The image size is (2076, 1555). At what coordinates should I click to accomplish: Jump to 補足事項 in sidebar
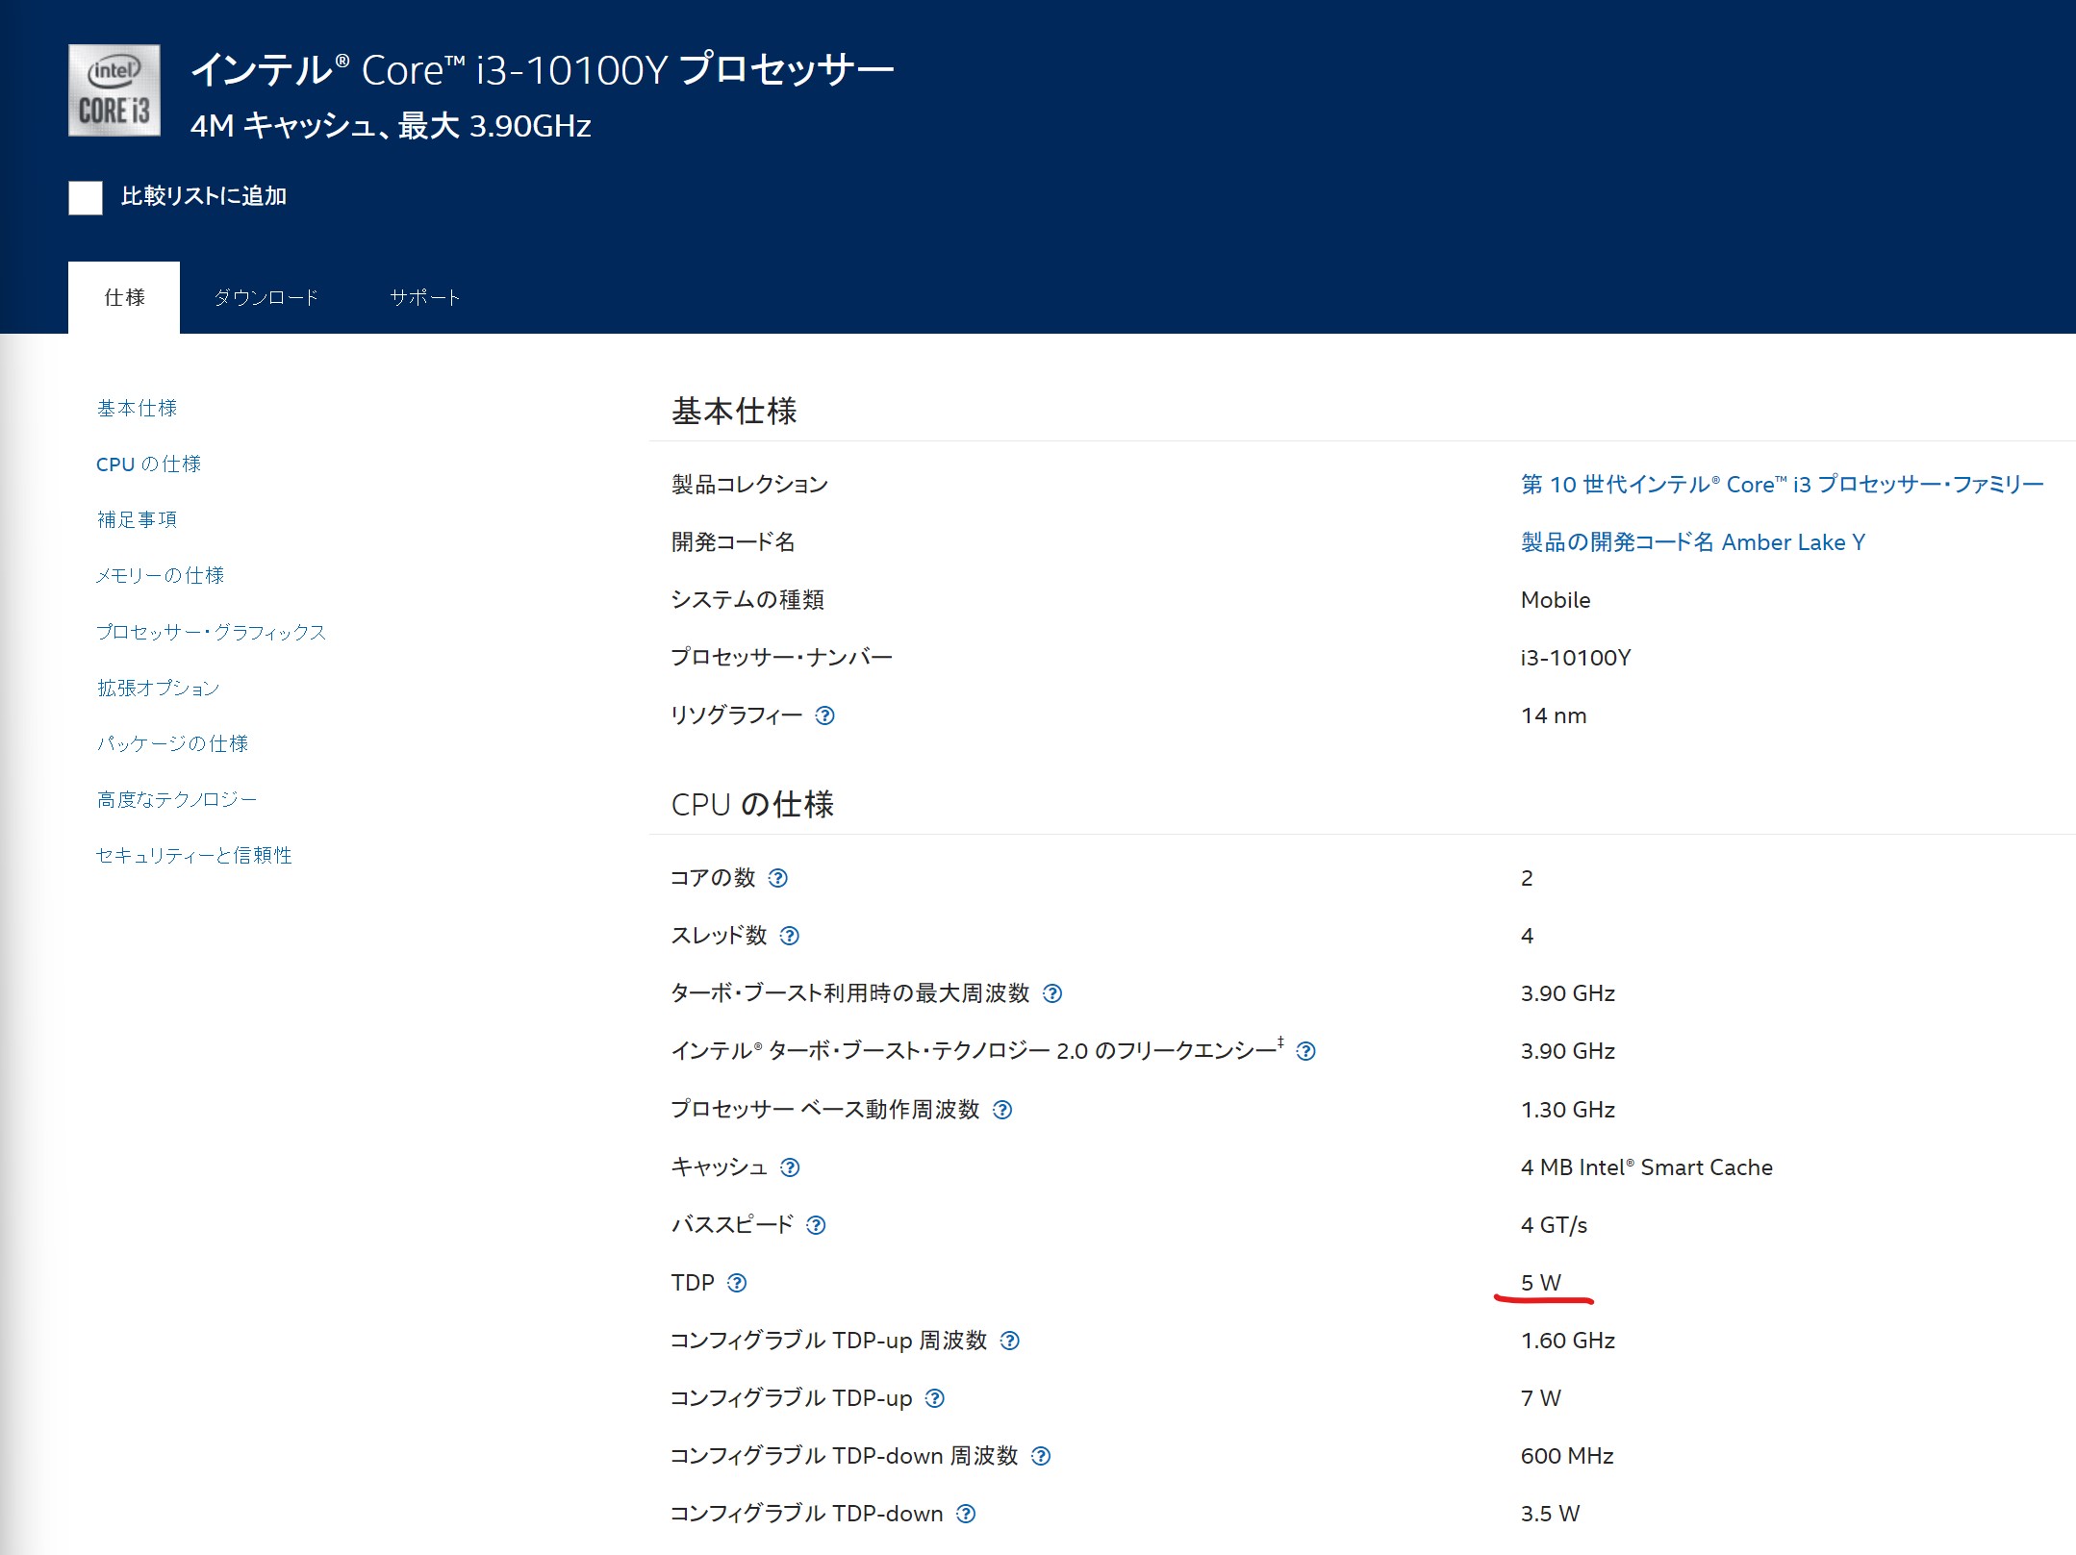[x=137, y=519]
